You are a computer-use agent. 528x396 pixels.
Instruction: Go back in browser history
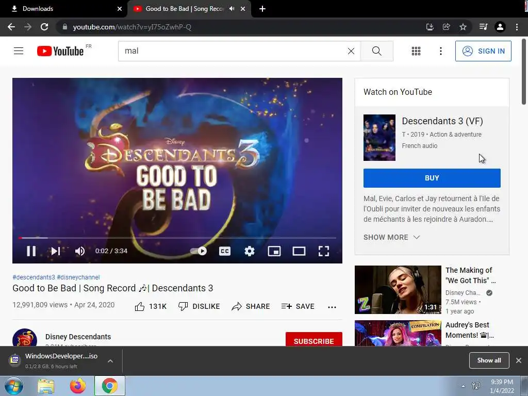(11, 27)
